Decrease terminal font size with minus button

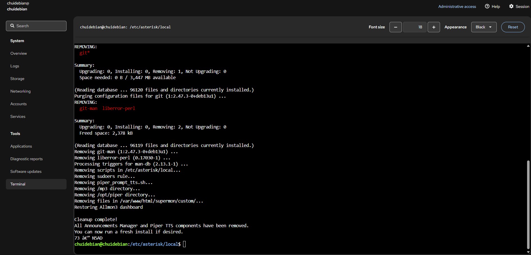(x=395, y=27)
